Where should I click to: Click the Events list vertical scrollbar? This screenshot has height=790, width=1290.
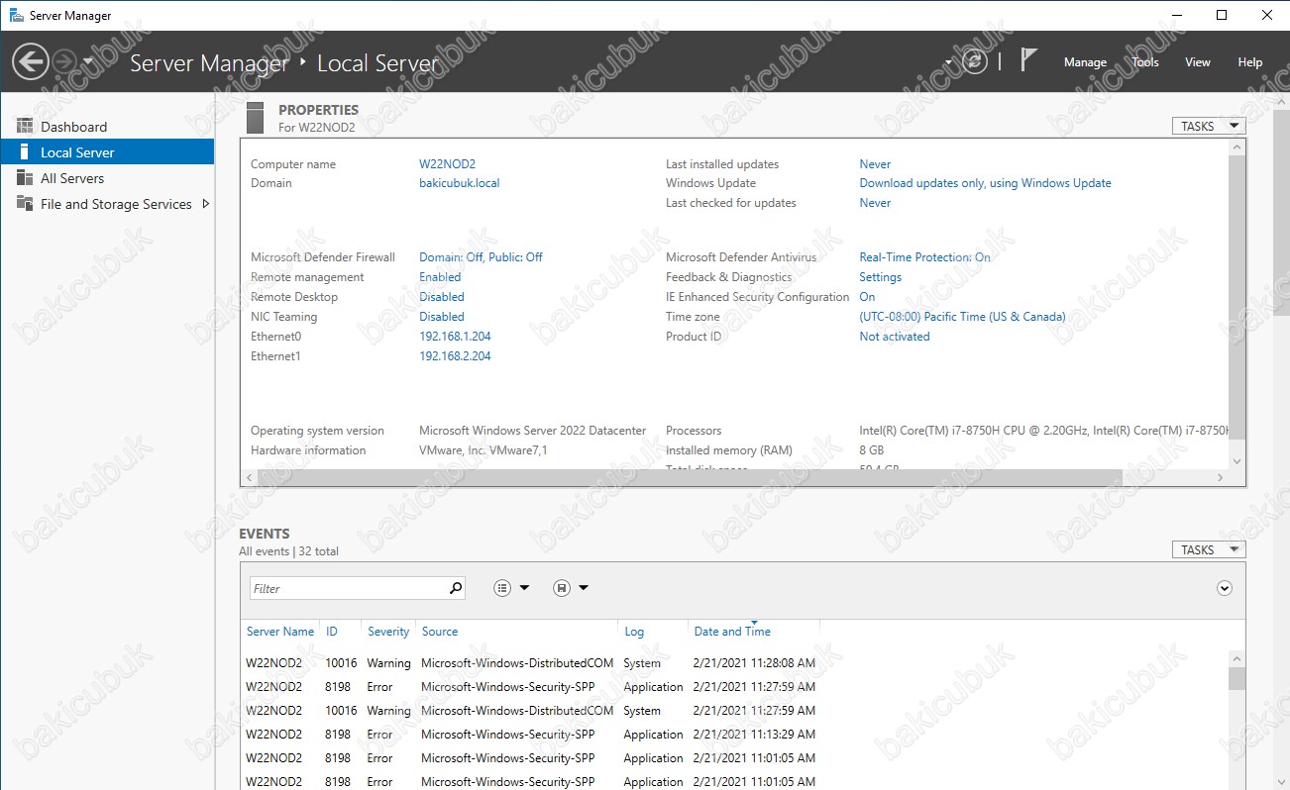coord(1236,678)
